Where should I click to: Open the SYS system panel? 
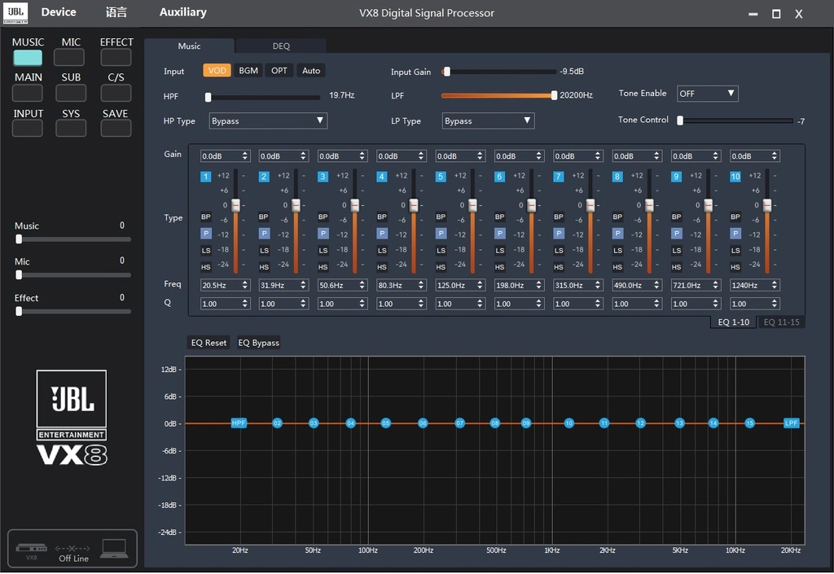tap(68, 126)
